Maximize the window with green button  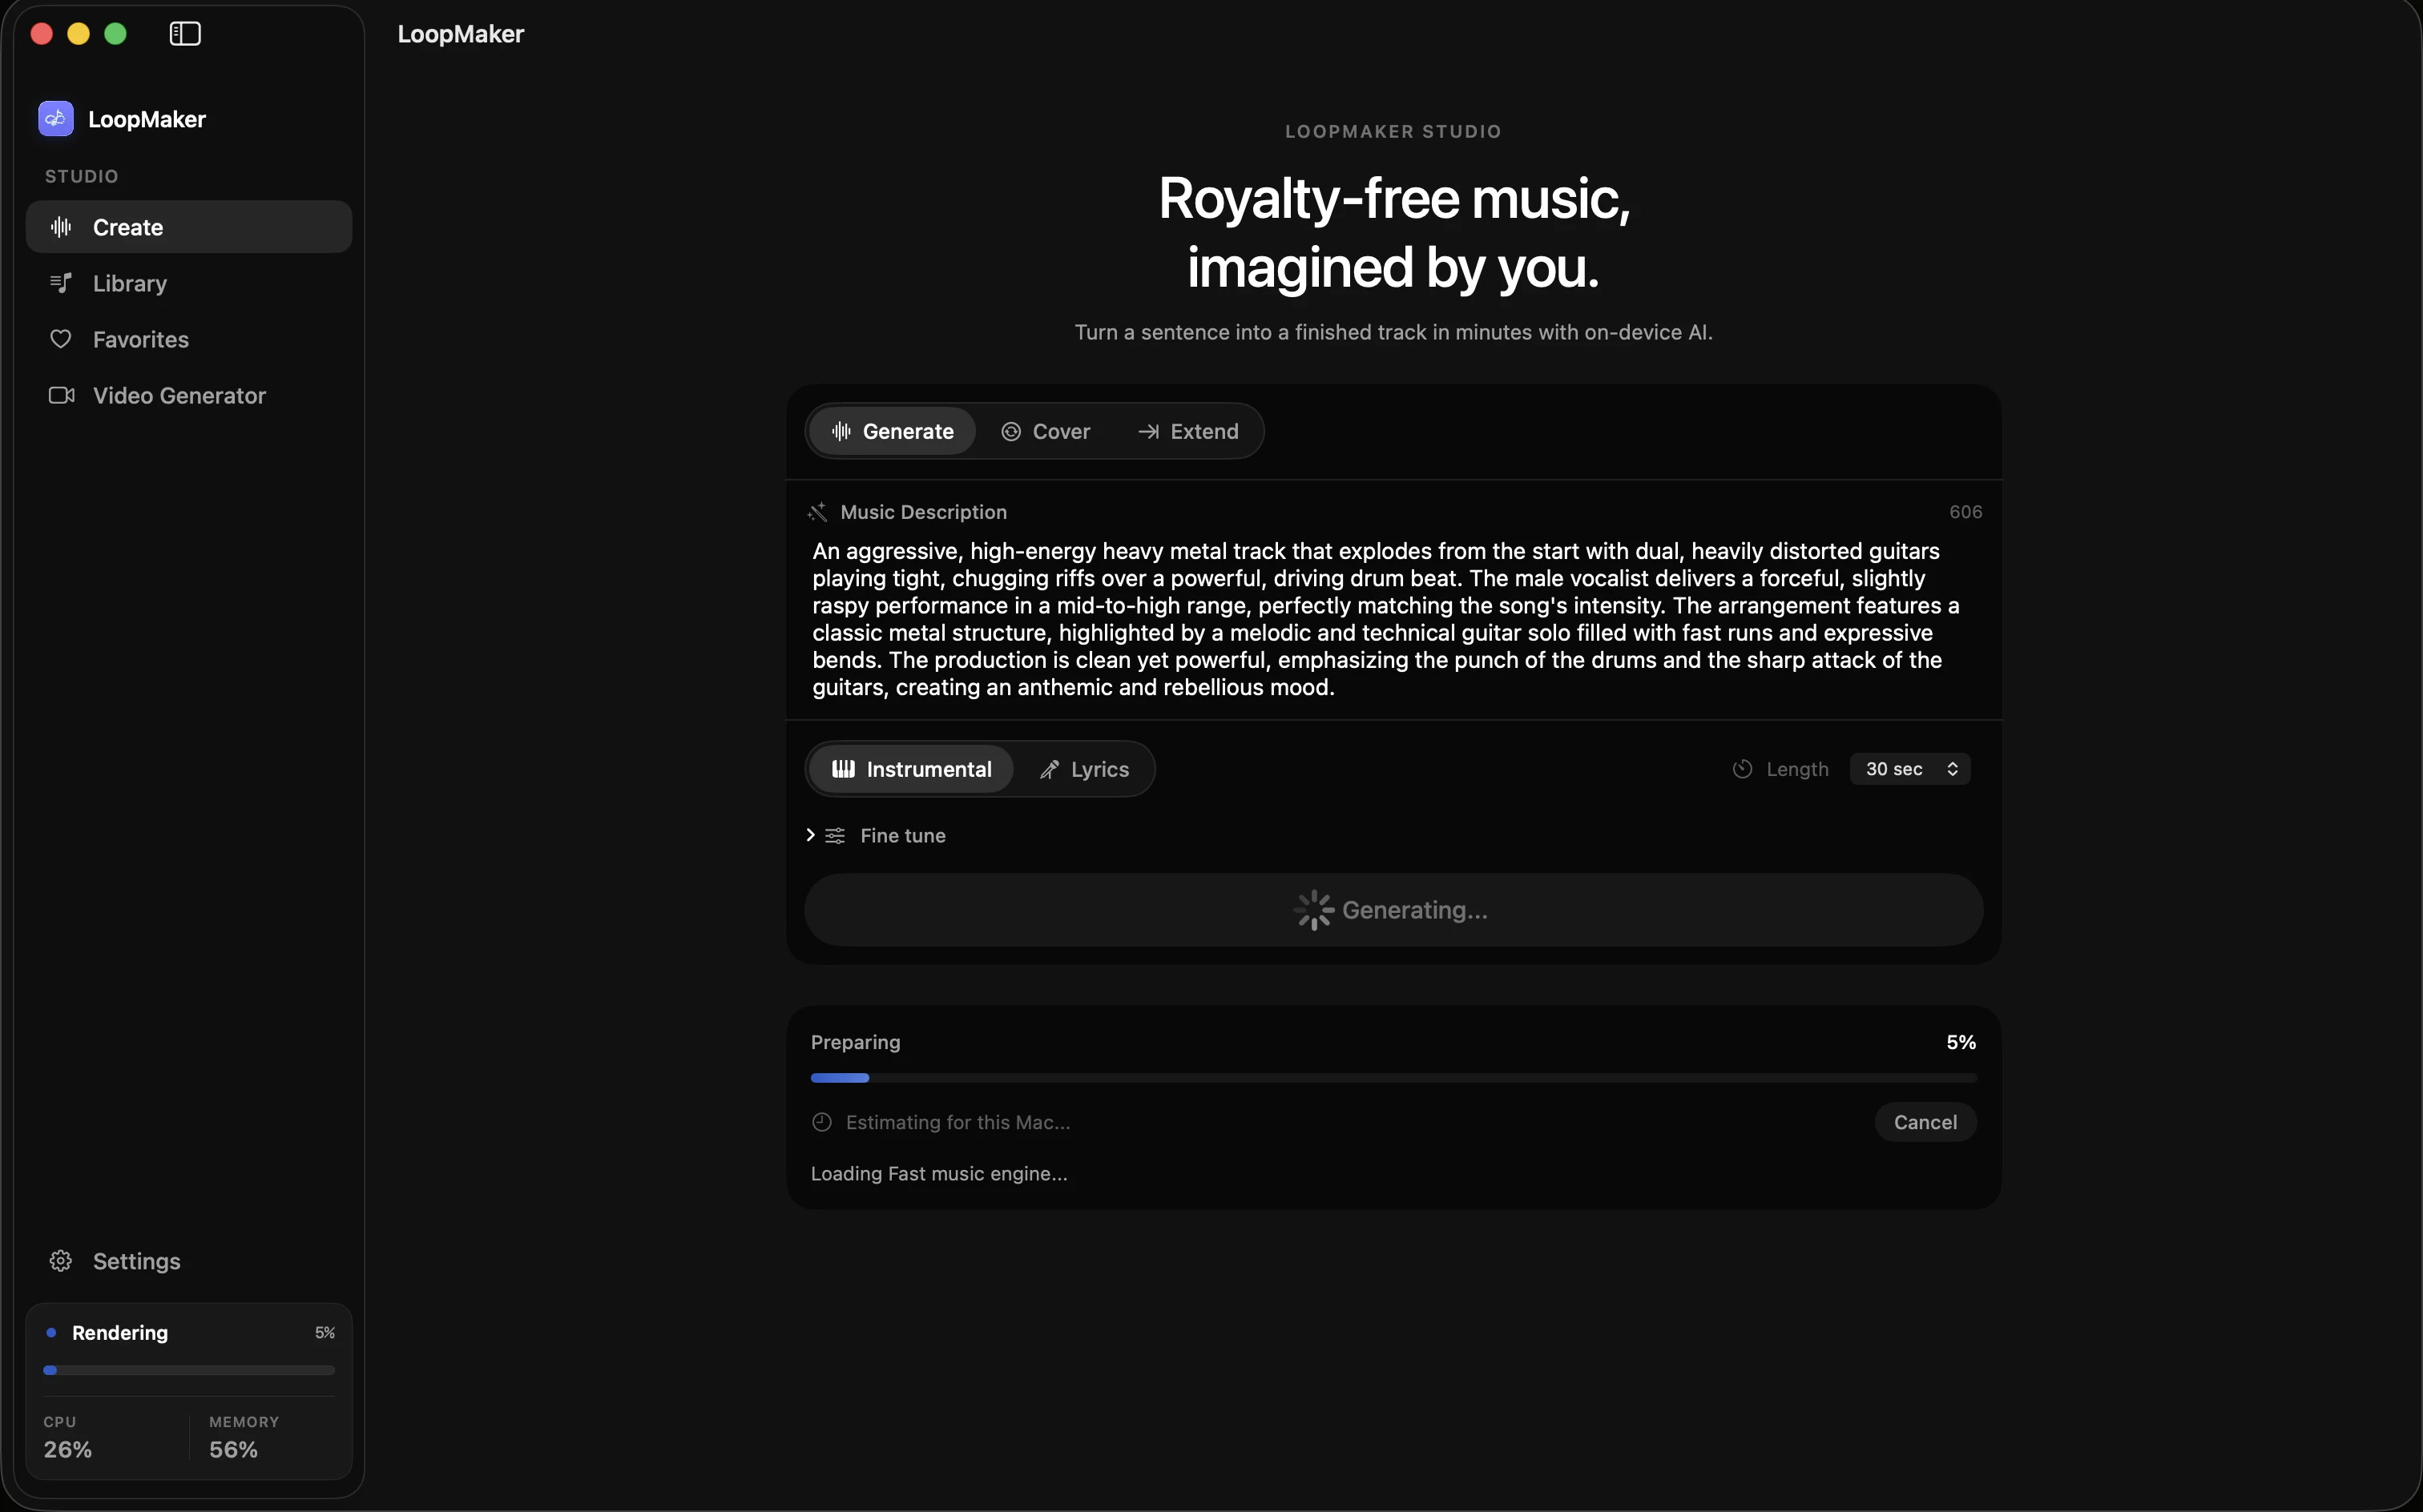[x=116, y=34]
